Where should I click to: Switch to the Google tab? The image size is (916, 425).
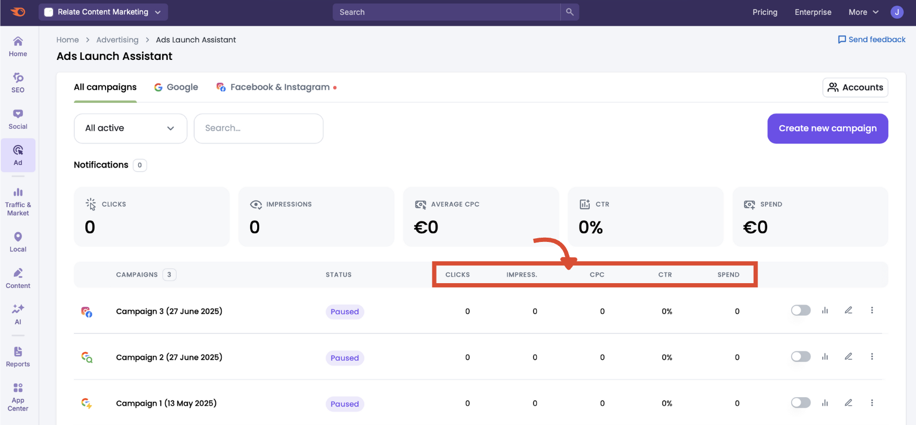coord(176,87)
